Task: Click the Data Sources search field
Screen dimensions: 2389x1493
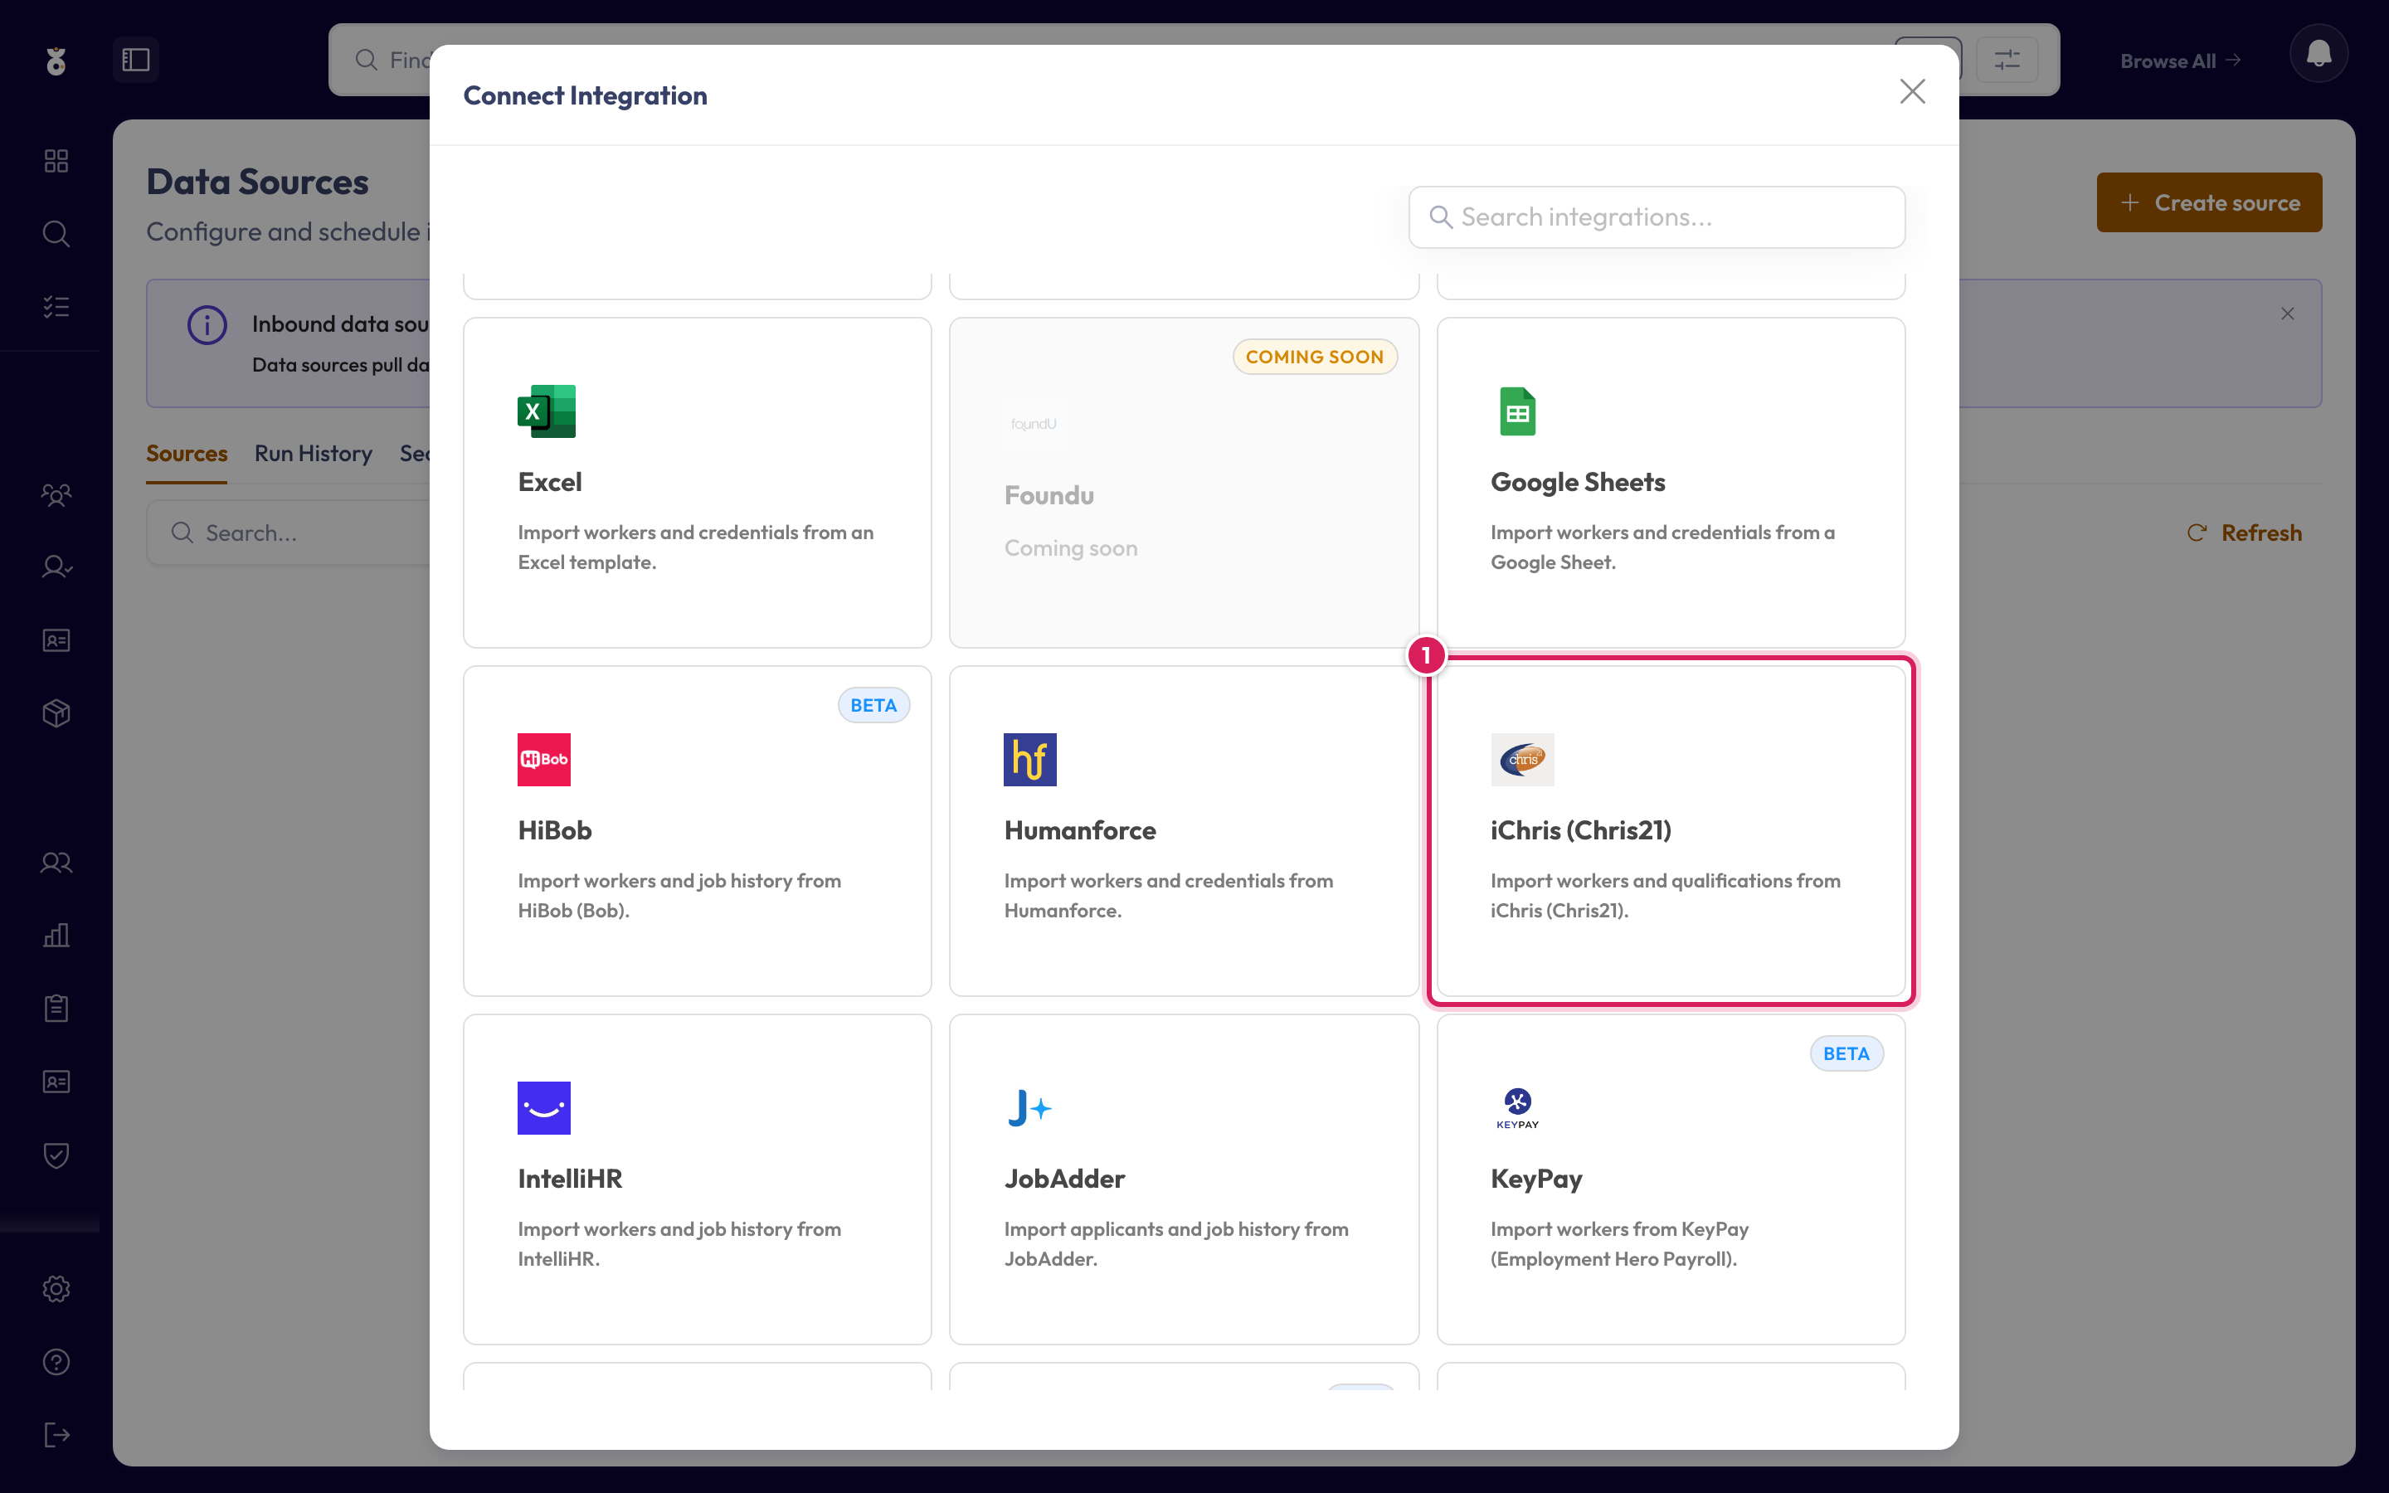Action: pyautogui.click(x=289, y=533)
